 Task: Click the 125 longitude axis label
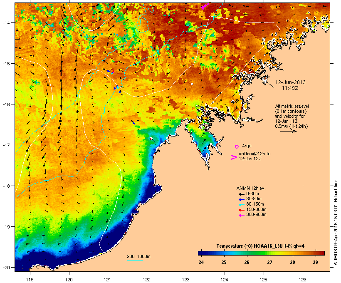pyautogui.click(x=264, y=280)
